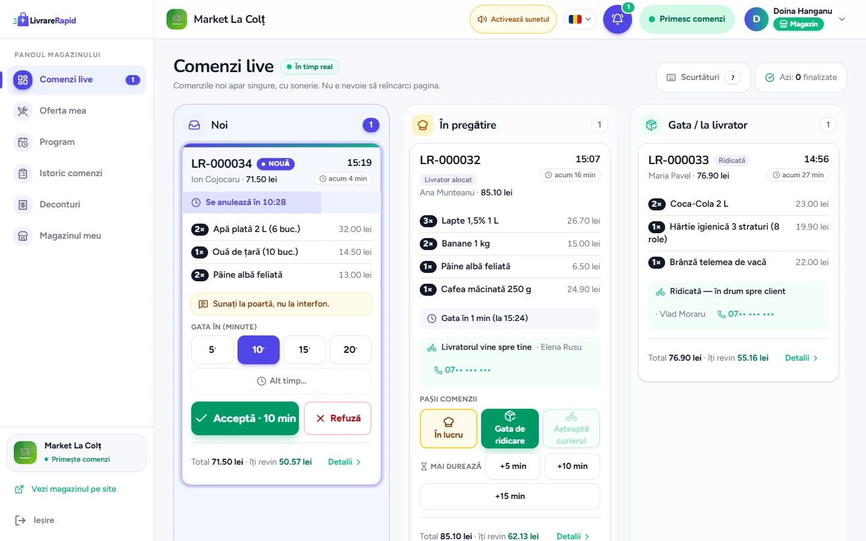Open the Scurtături shortcuts panel
Screen dimensions: 866x541
(704, 78)
